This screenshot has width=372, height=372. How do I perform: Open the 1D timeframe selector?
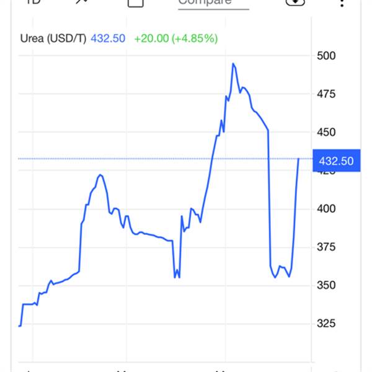pos(33,2)
